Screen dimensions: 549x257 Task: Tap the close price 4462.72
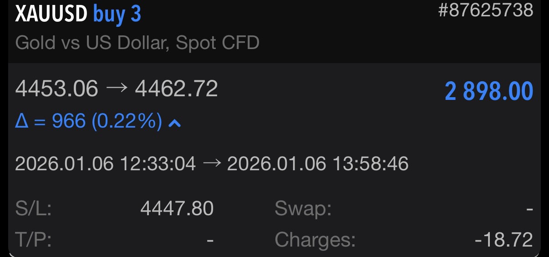click(x=176, y=89)
